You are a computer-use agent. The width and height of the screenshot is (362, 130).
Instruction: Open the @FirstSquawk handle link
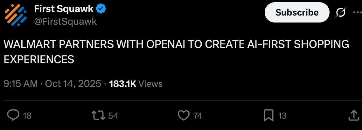point(65,21)
